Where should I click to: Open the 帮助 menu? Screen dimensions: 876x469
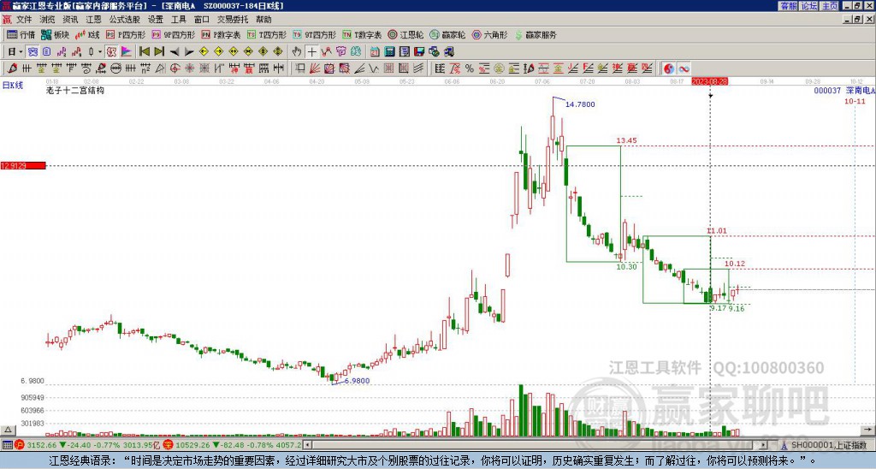point(263,20)
